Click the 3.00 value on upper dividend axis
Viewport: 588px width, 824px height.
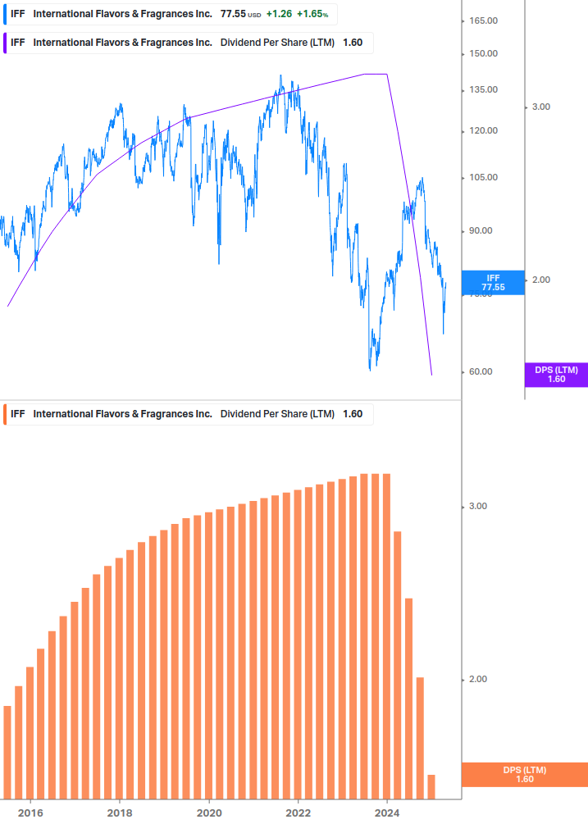pyautogui.click(x=541, y=107)
